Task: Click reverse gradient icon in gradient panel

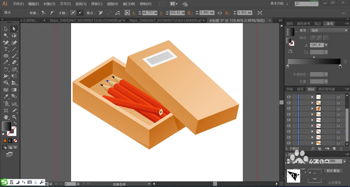Action: (290, 51)
